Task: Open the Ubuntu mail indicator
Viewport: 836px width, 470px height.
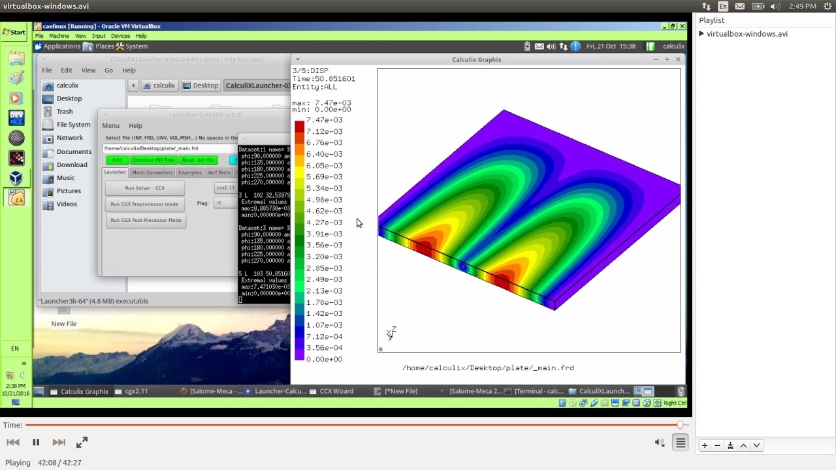Action: pyautogui.click(x=740, y=7)
